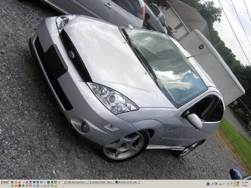The image size is (251, 188).
Task: Click the white rounded-square tray icon
Action: tap(228, 184)
